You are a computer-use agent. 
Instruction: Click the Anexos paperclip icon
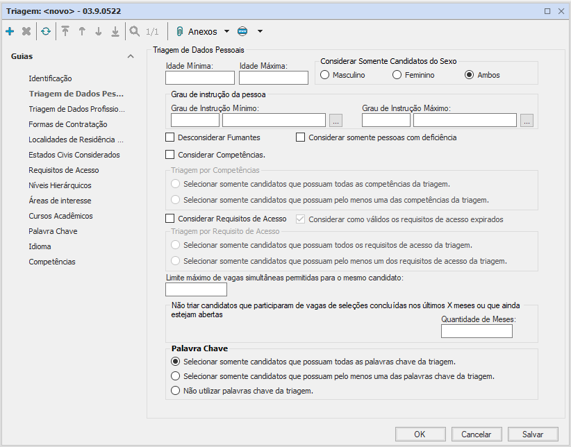click(179, 31)
